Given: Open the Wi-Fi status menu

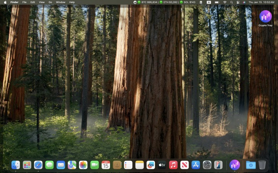Looking at the screenshot, I should click(225, 2).
